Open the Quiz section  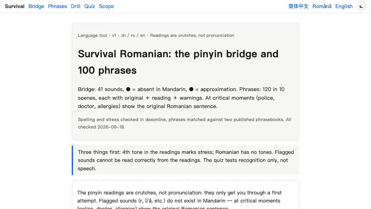tap(90, 6)
